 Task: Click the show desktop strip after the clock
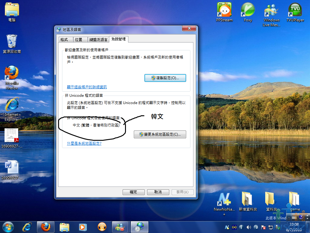[x=308, y=227]
